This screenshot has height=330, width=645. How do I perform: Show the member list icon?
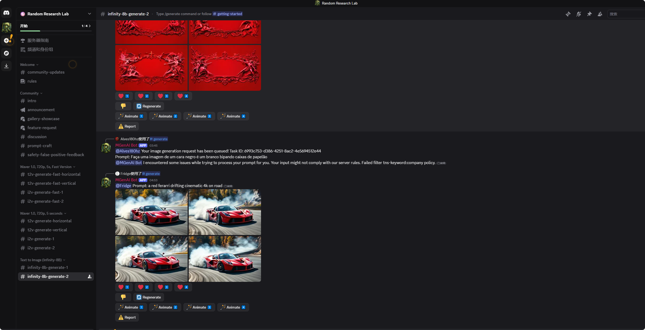600,14
